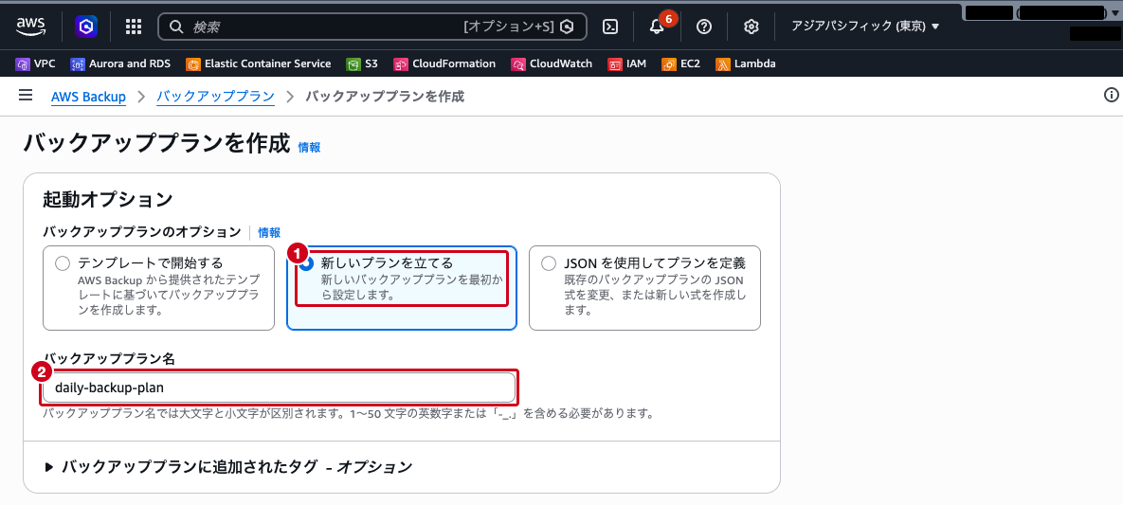Open the Aurora and RDS shortcut
The image size is (1123, 505).
coord(120,63)
